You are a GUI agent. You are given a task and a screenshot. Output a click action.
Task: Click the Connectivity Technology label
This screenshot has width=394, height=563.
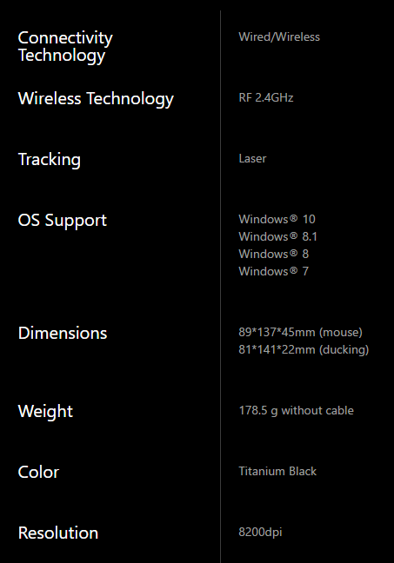coord(65,47)
